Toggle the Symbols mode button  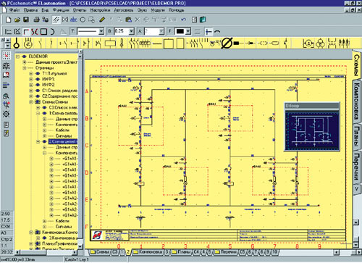(x=65, y=20)
